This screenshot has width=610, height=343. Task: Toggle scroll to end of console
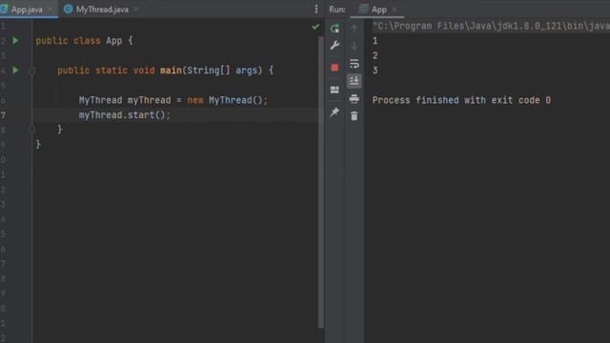pyautogui.click(x=354, y=80)
